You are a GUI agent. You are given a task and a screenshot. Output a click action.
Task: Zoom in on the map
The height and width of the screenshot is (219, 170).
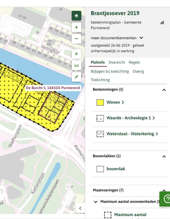(x=76, y=27)
